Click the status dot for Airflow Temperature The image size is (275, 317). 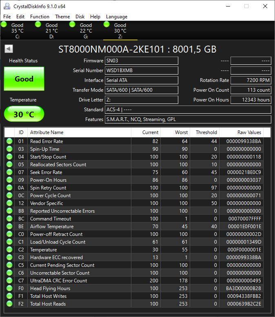point(9,226)
